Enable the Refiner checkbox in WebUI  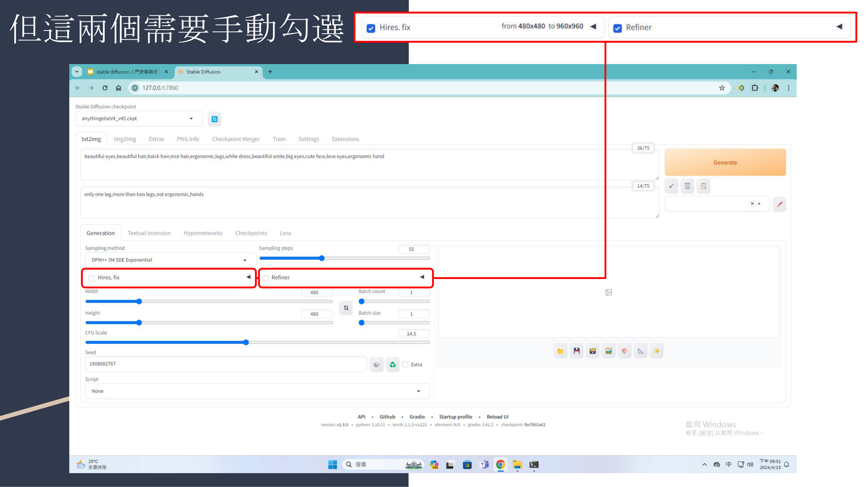(x=266, y=278)
